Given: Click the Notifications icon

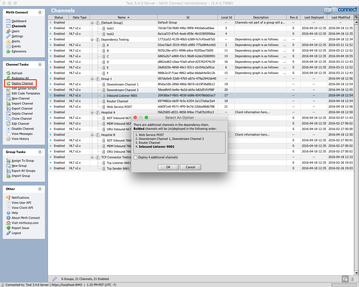Looking at the screenshot, I should pos(8,198).
